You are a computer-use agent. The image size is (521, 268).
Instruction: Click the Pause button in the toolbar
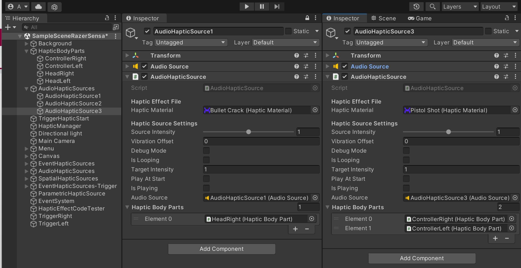click(x=262, y=7)
